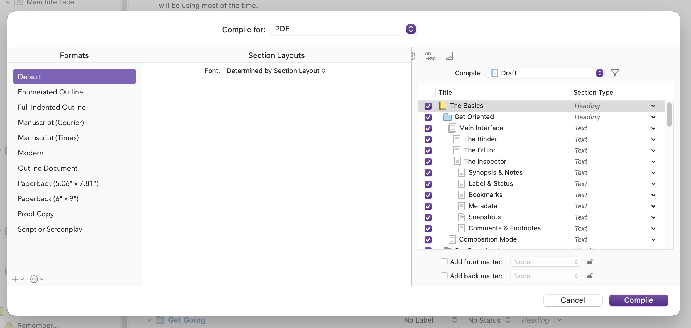Click the front matter lock icon
Image resolution: width=691 pixels, height=328 pixels.
pyautogui.click(x=590, y=262)
